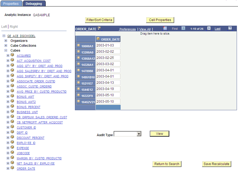Click the cube icon beside ACQUIRED in the tree
This screenshot has height=171, width=238.
coord(12,55)
